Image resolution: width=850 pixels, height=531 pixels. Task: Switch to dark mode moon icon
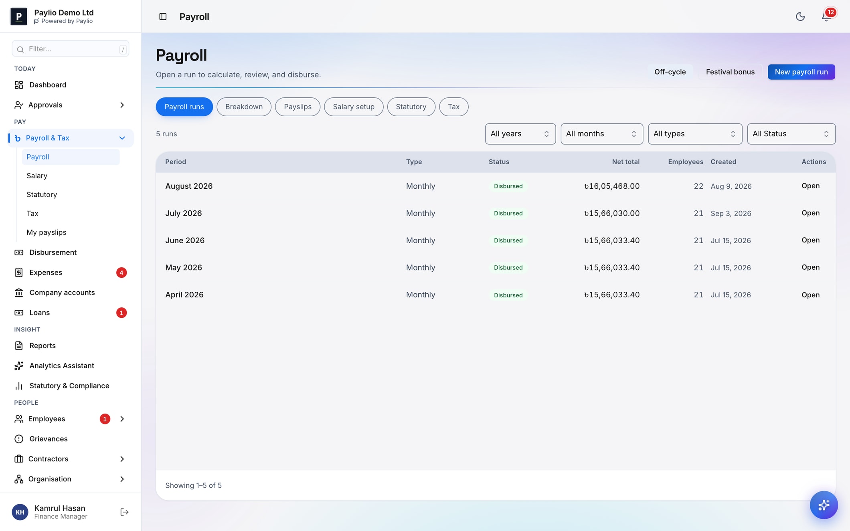click(800, 16)
